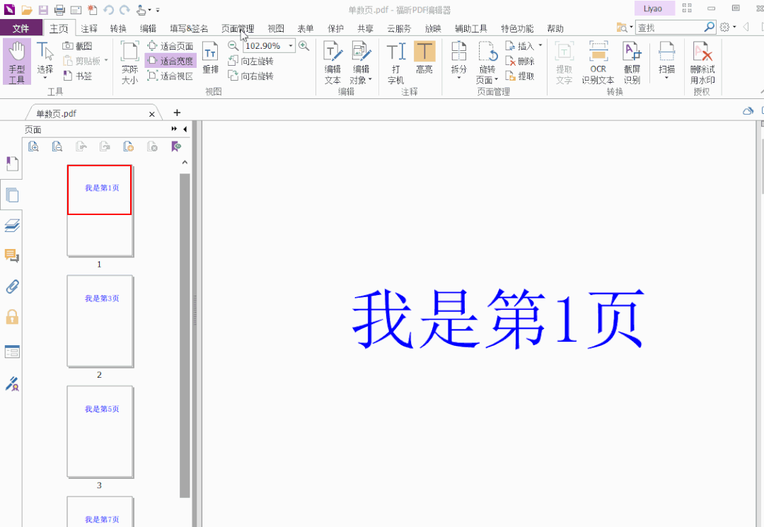
Task: Collapse the Pages panel with left arrow
Action: (185, 129)
